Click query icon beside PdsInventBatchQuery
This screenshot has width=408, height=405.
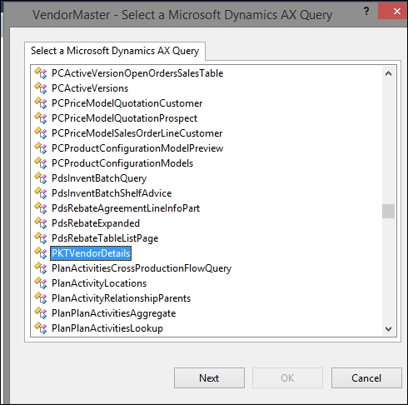[41, 178]
